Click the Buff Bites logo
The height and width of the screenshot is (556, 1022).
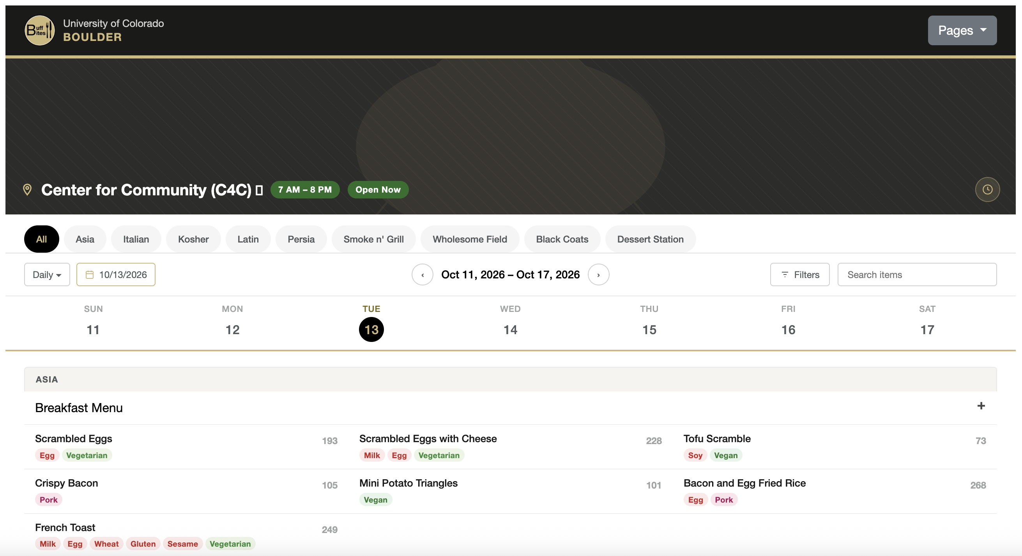[40, 30]
